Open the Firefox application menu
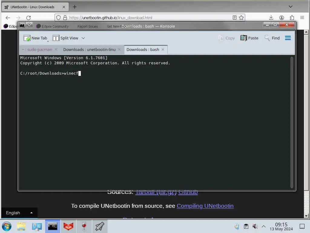Image resolution: width=310 pixels, height=233 pixels. 302,18
